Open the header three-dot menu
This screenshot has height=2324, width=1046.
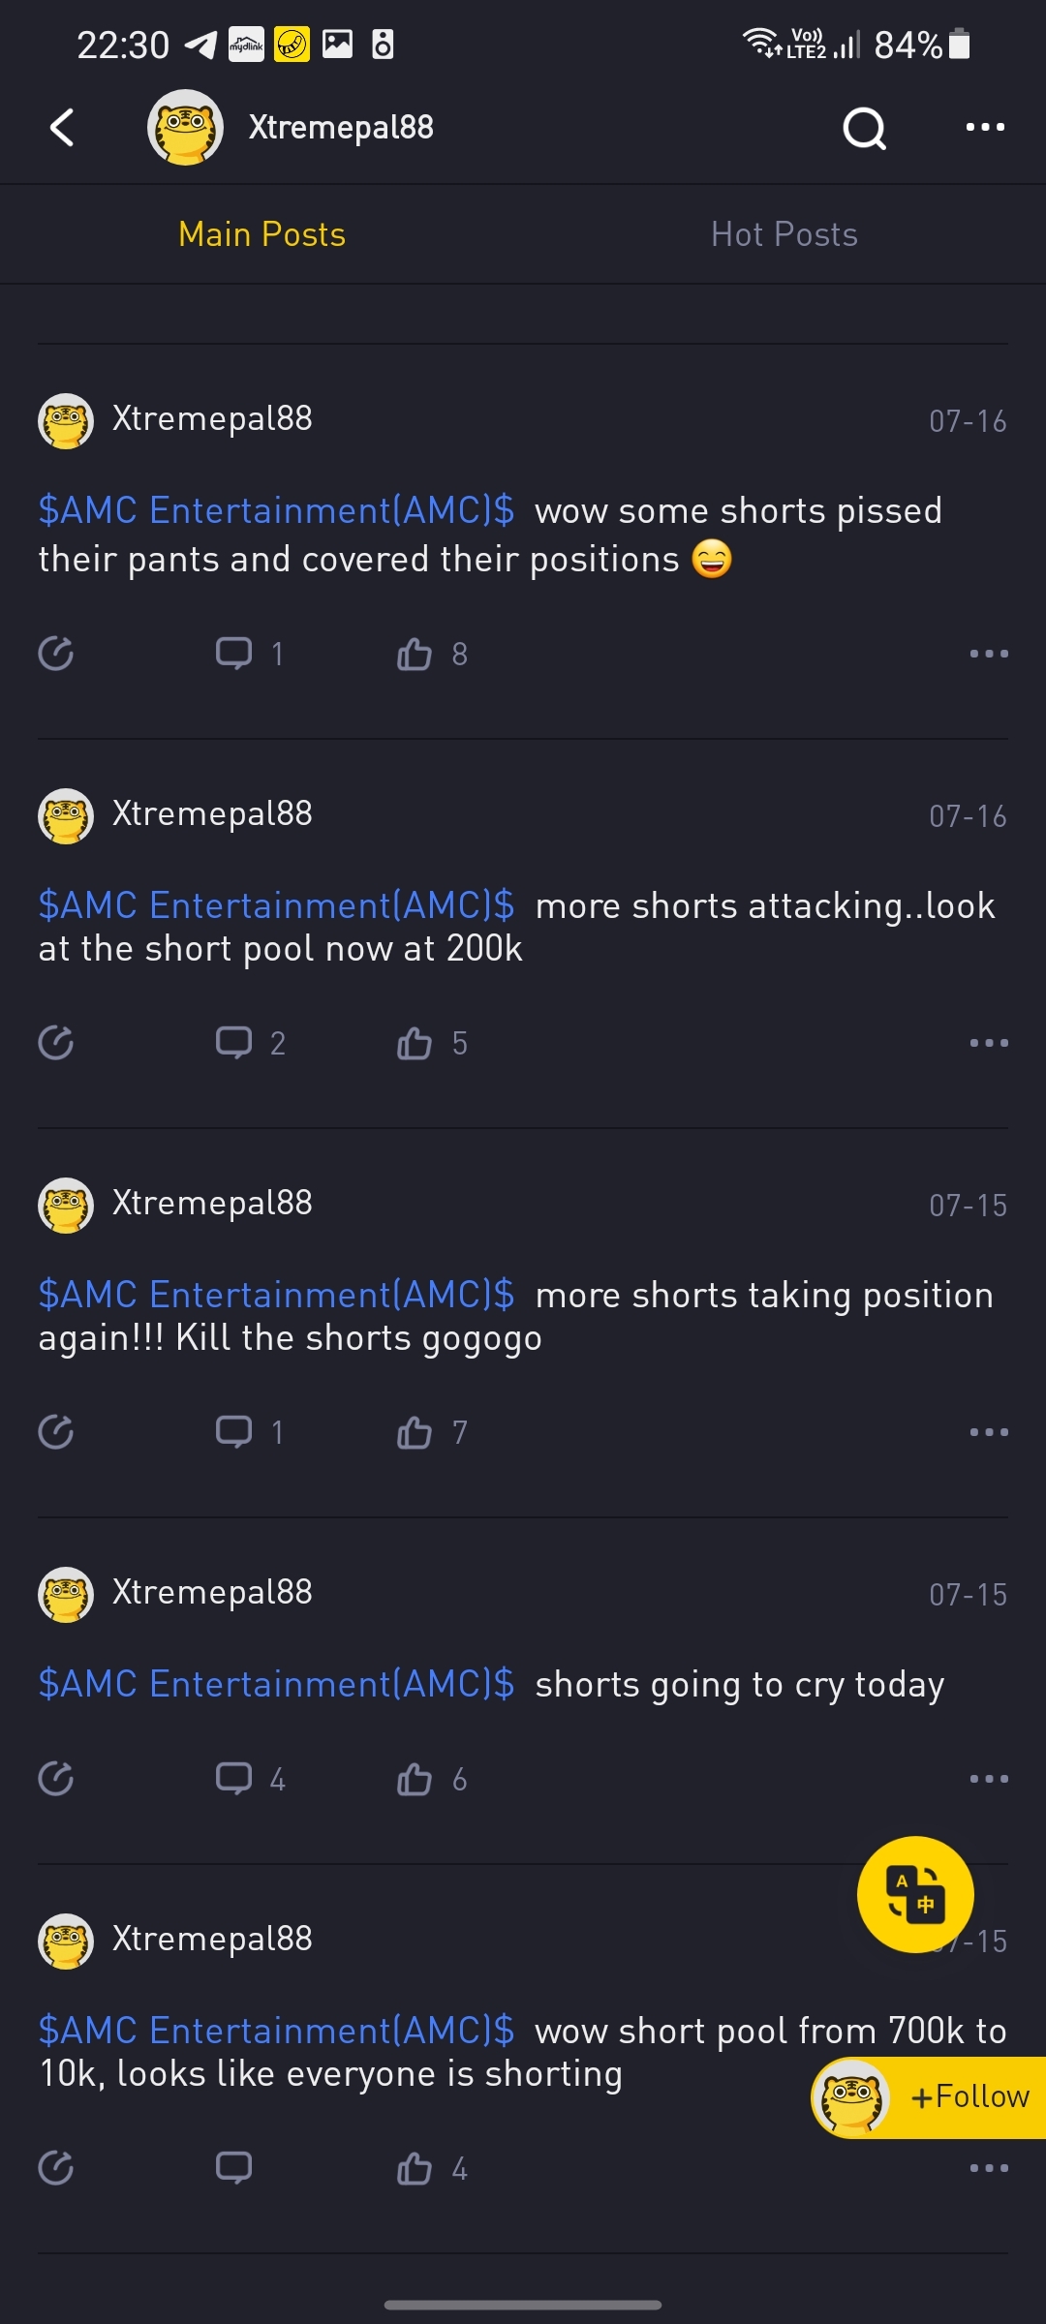click(985, 127)
